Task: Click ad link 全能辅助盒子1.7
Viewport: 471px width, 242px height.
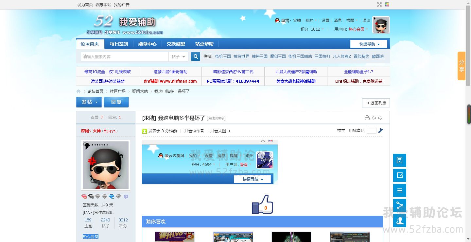Action: (x=358, y=72)
